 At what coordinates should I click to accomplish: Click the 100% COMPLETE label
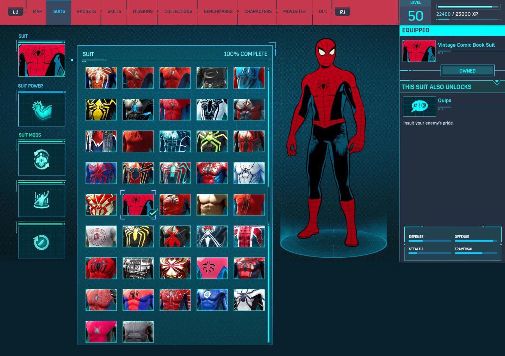pos(246,54)
